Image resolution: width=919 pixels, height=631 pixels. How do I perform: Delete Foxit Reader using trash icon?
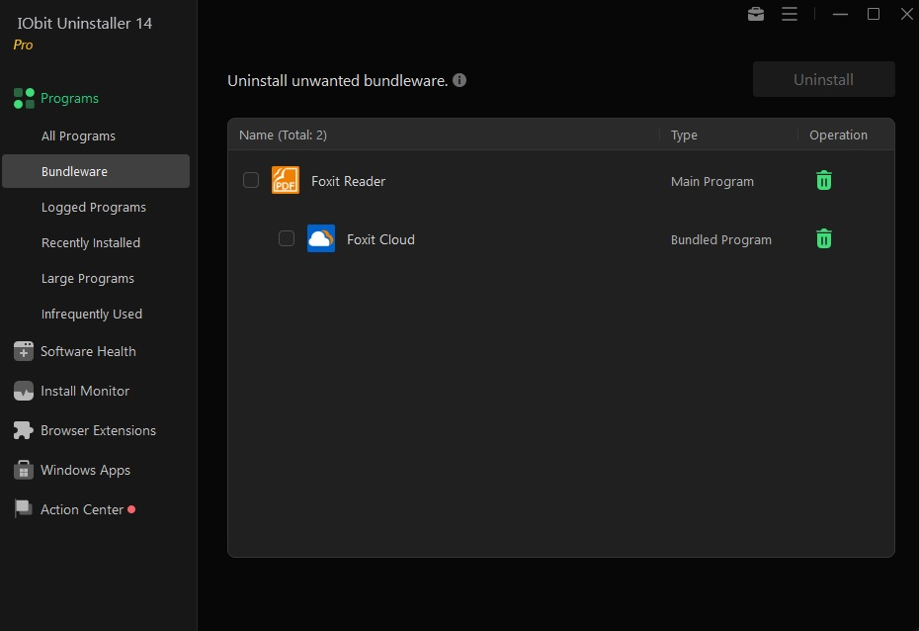pyautogui.click(x=824, y=181)
